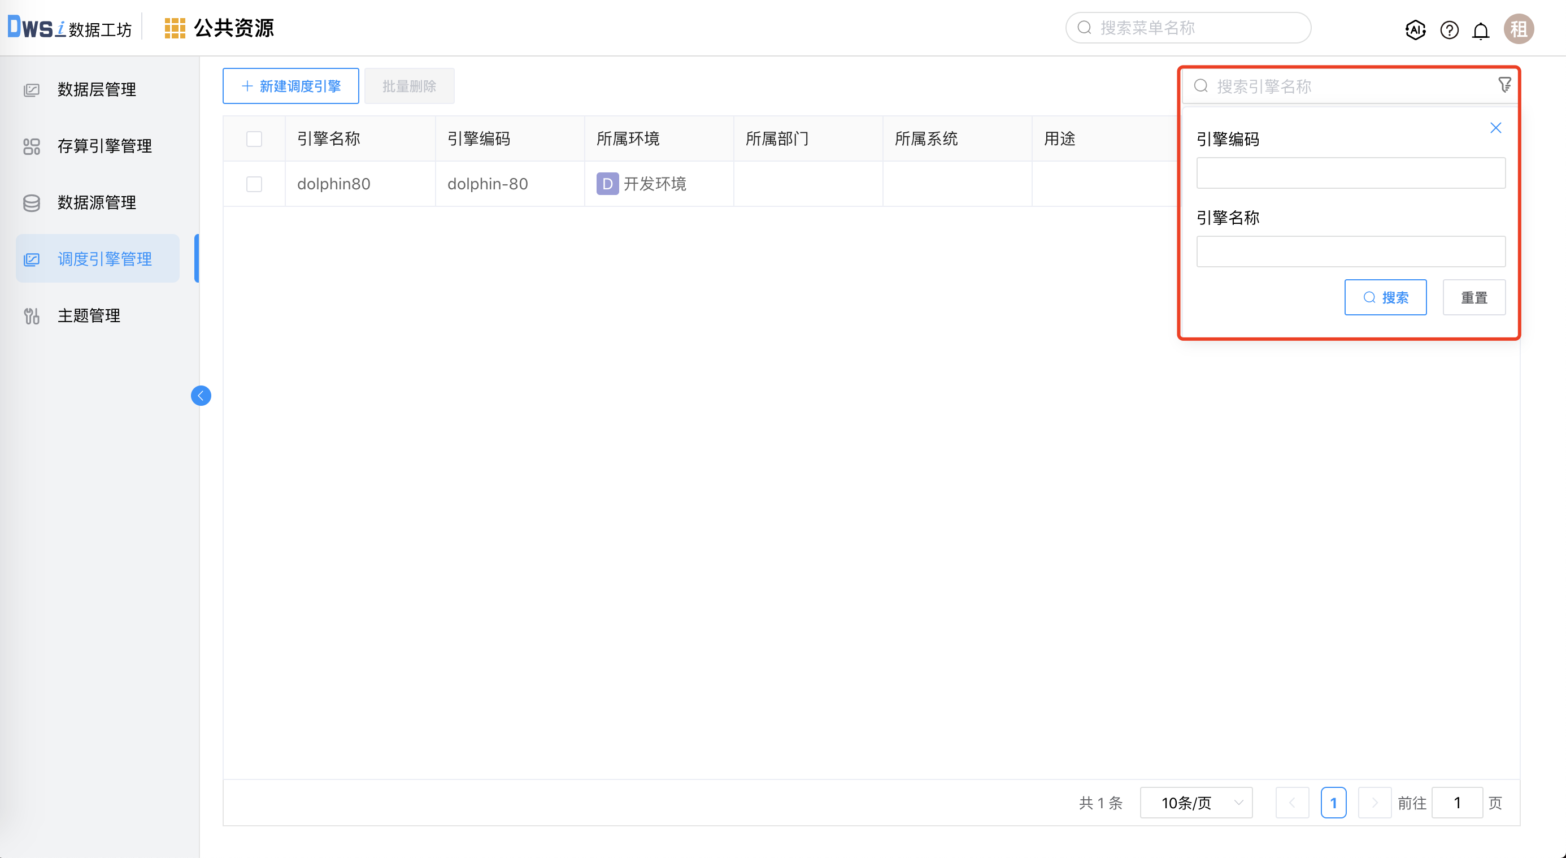Select the 存算引擎管理 sidebar icon

pos(32,146)
